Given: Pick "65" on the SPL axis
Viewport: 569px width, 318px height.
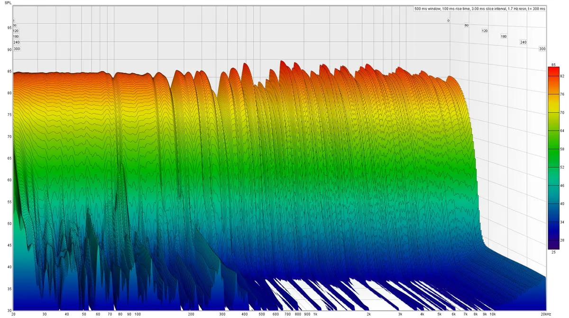Looking at the screenshot, I should pos(9,158).
